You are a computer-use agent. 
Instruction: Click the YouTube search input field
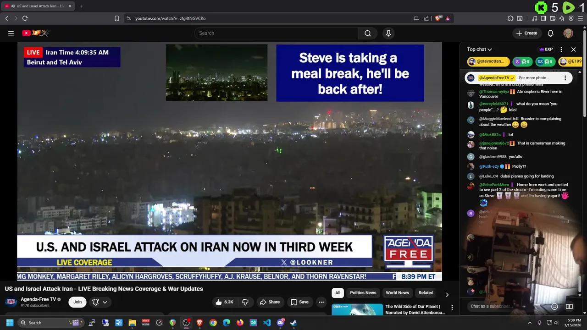tap(276, 33)
